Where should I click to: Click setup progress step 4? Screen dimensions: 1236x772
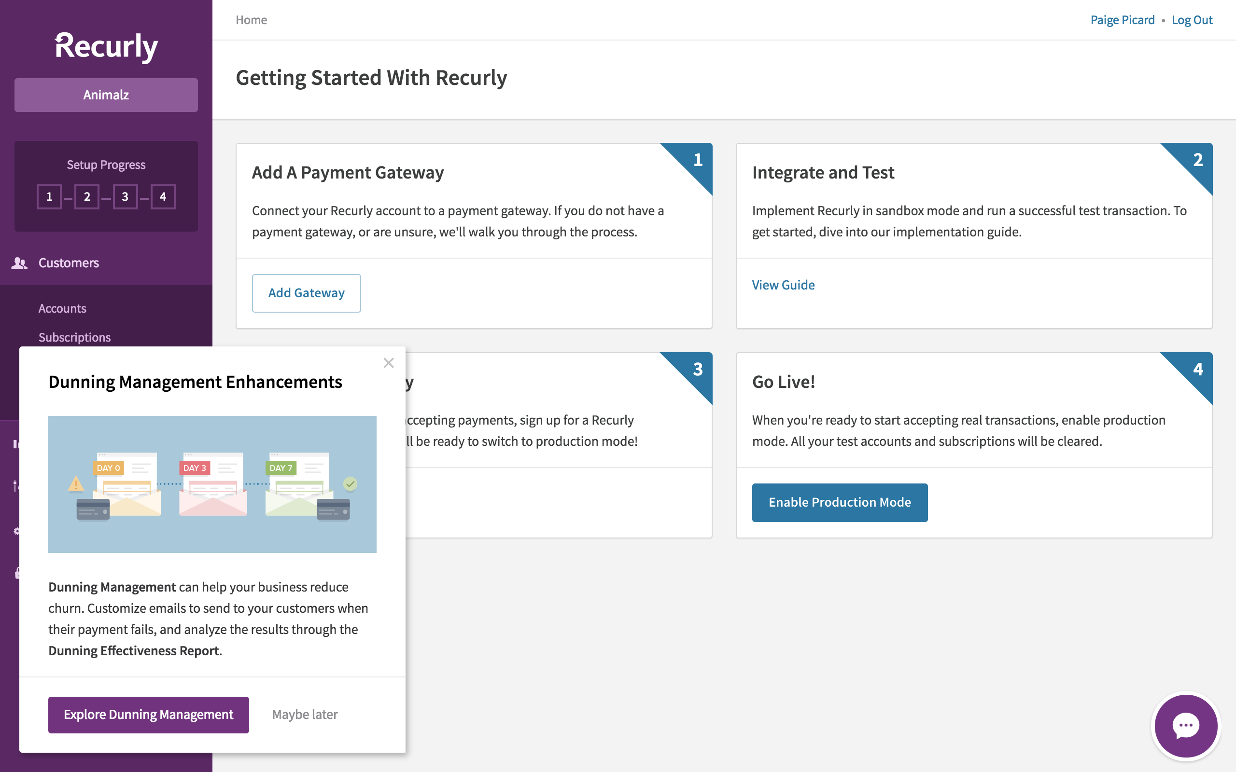tap(163, 196)
